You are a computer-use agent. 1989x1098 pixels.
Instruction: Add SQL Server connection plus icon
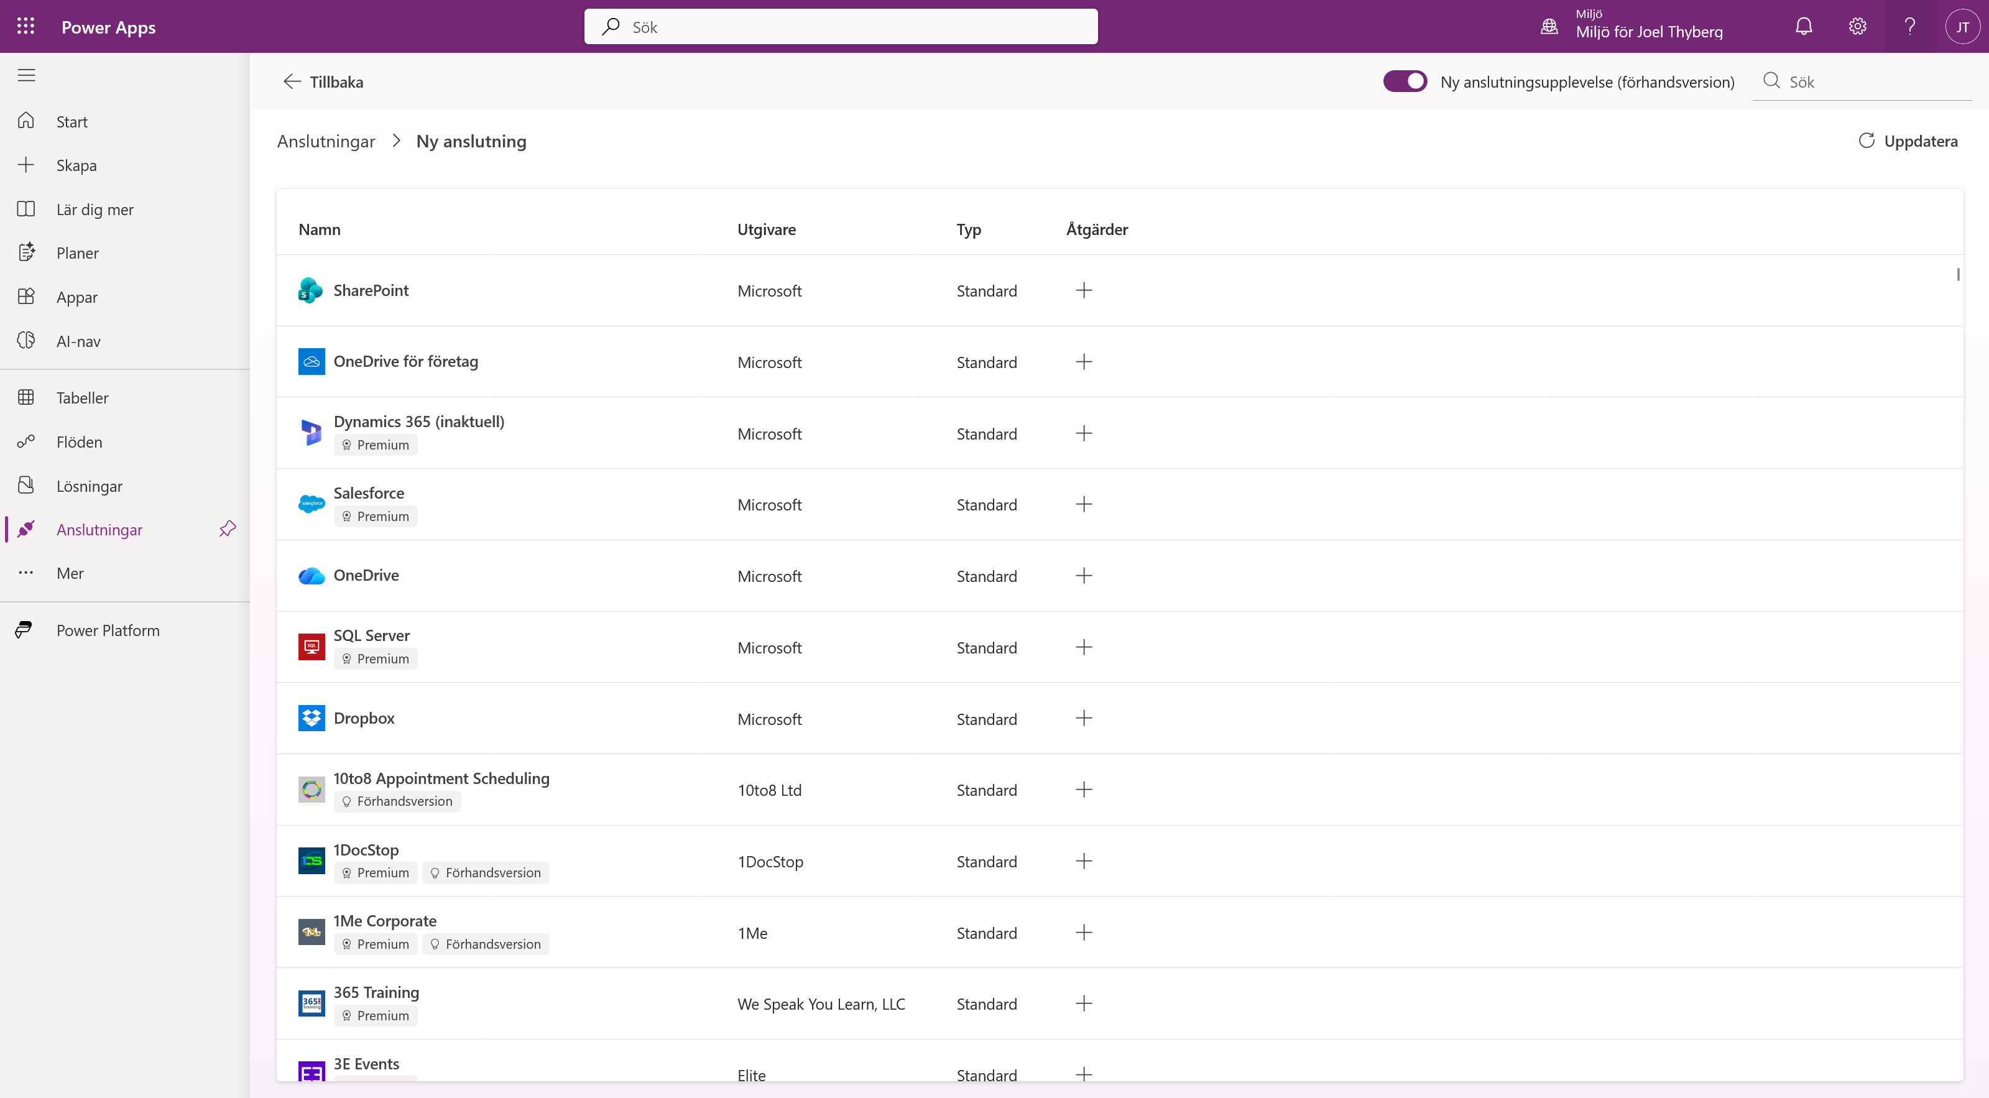point(1084,647)
